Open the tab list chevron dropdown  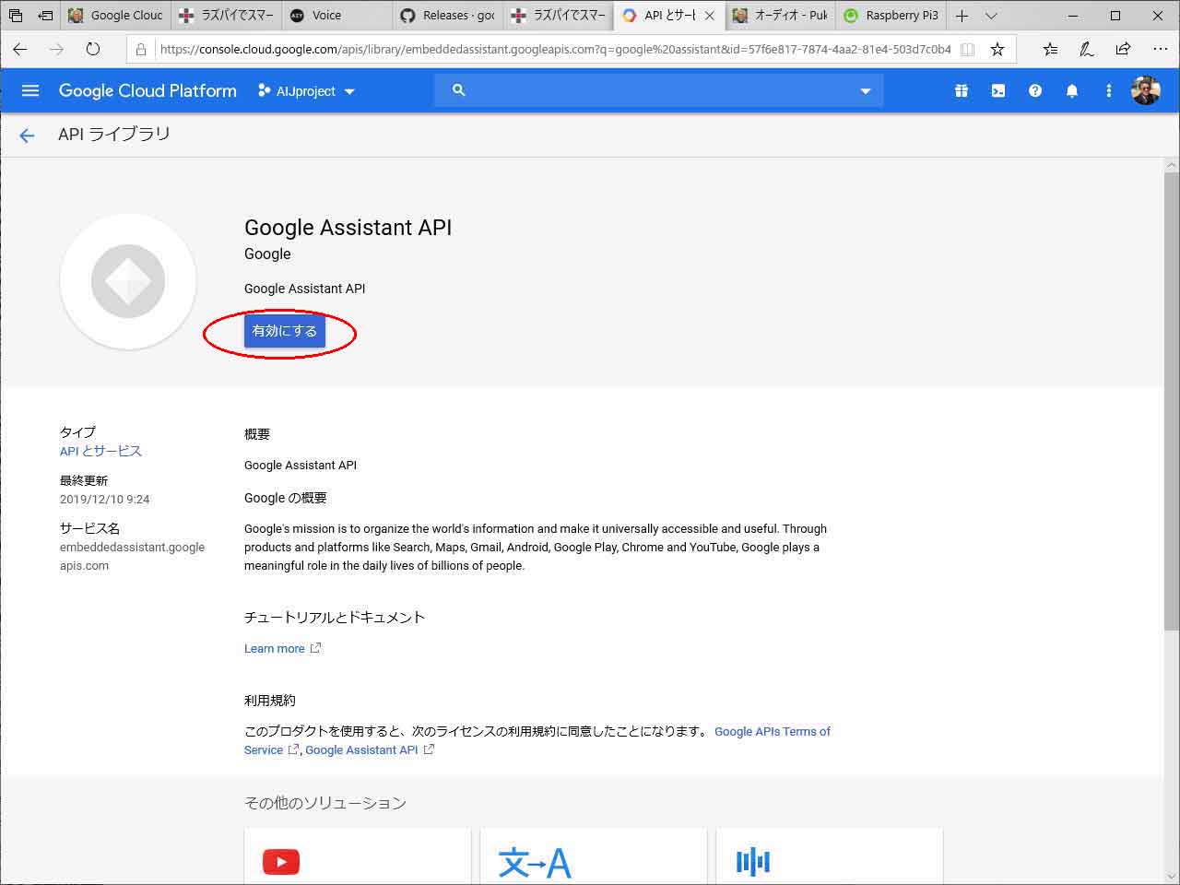pyautogui.click(x=991, y=15)
